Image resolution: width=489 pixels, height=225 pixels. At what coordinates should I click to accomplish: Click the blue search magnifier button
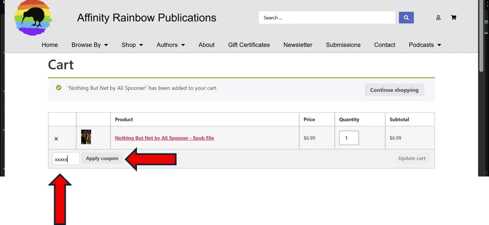pyautogui.click(x=406, y=17)
